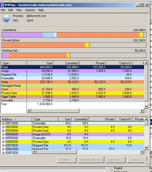Viewport: 152px width, 172px height.
Task: Sort details list by Type column
Action: tap(45, 119)
